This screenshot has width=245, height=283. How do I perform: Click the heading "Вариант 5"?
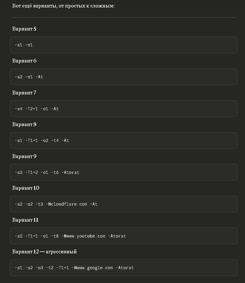(x=24, y=29)
